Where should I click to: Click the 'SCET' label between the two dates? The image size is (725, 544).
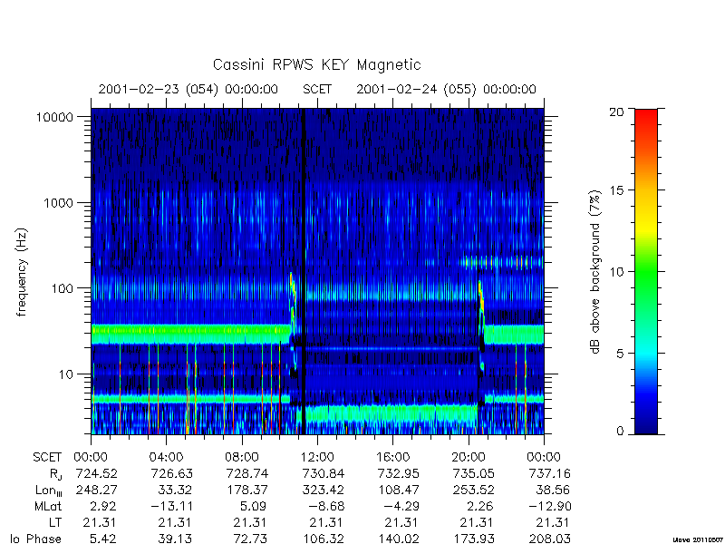317,89
